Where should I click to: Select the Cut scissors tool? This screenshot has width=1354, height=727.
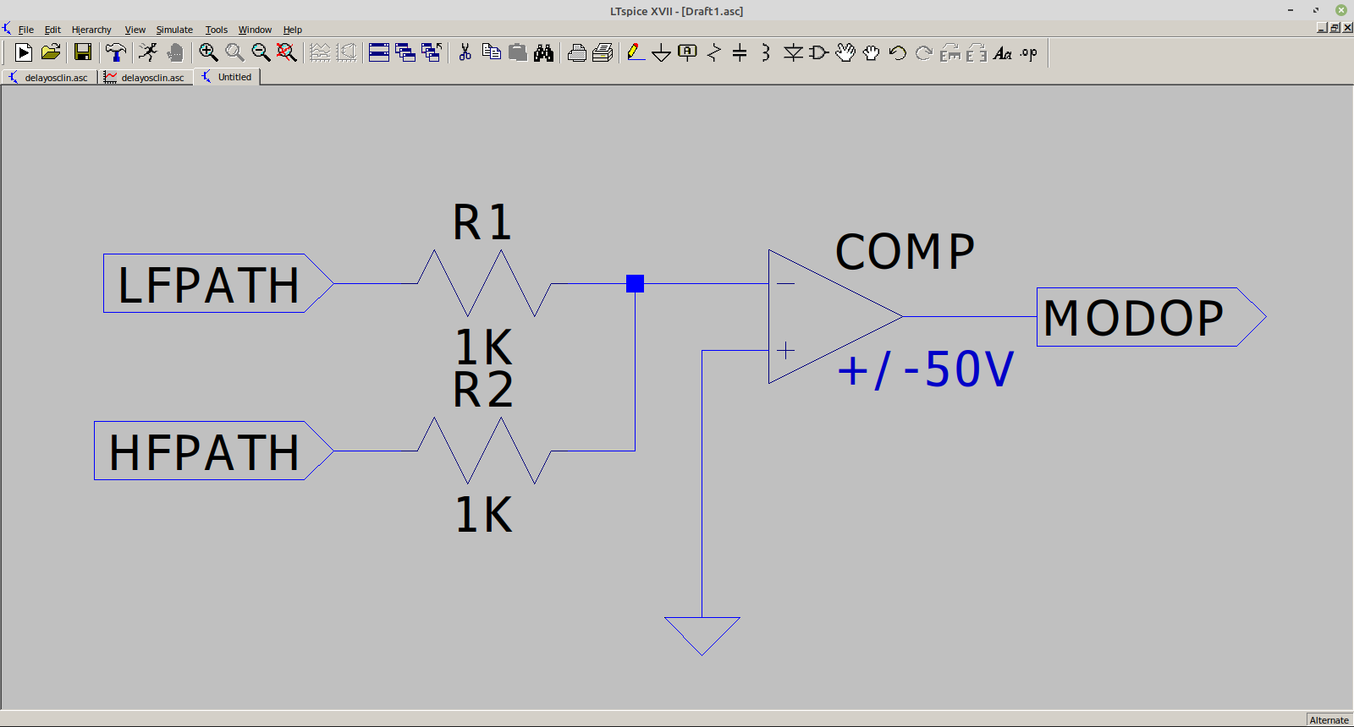[465, 52]
